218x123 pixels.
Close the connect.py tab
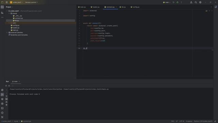coord(116,7)
